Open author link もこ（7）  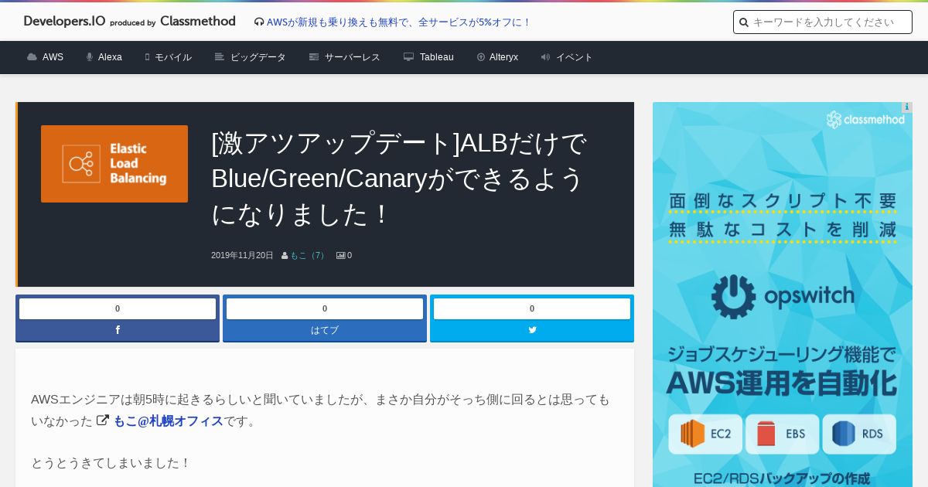[309, 255]
